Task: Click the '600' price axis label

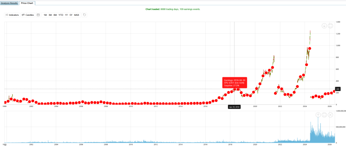Action: point(337,69)
